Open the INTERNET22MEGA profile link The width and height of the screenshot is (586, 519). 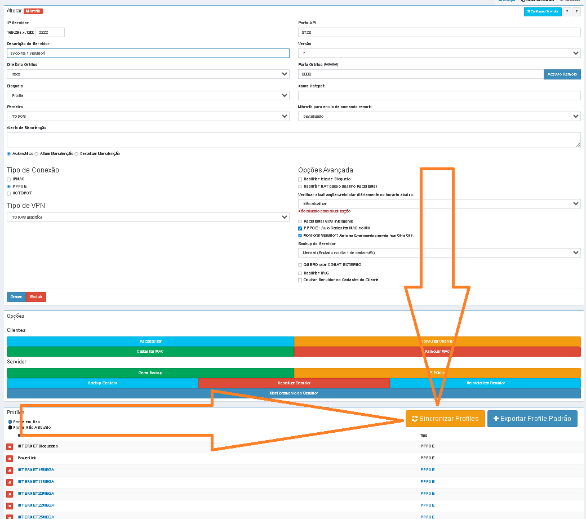click(35, 505)
